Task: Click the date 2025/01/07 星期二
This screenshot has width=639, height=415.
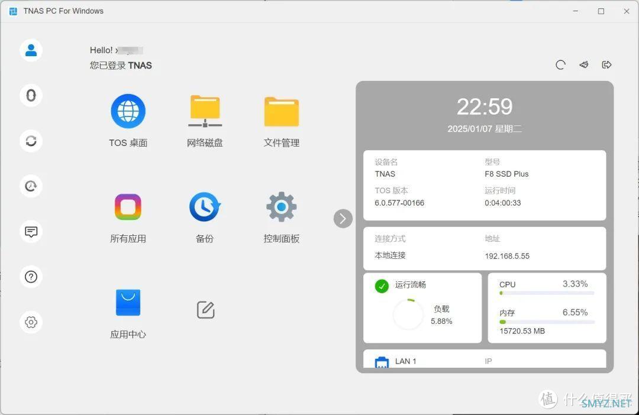Action: (485, 129)
